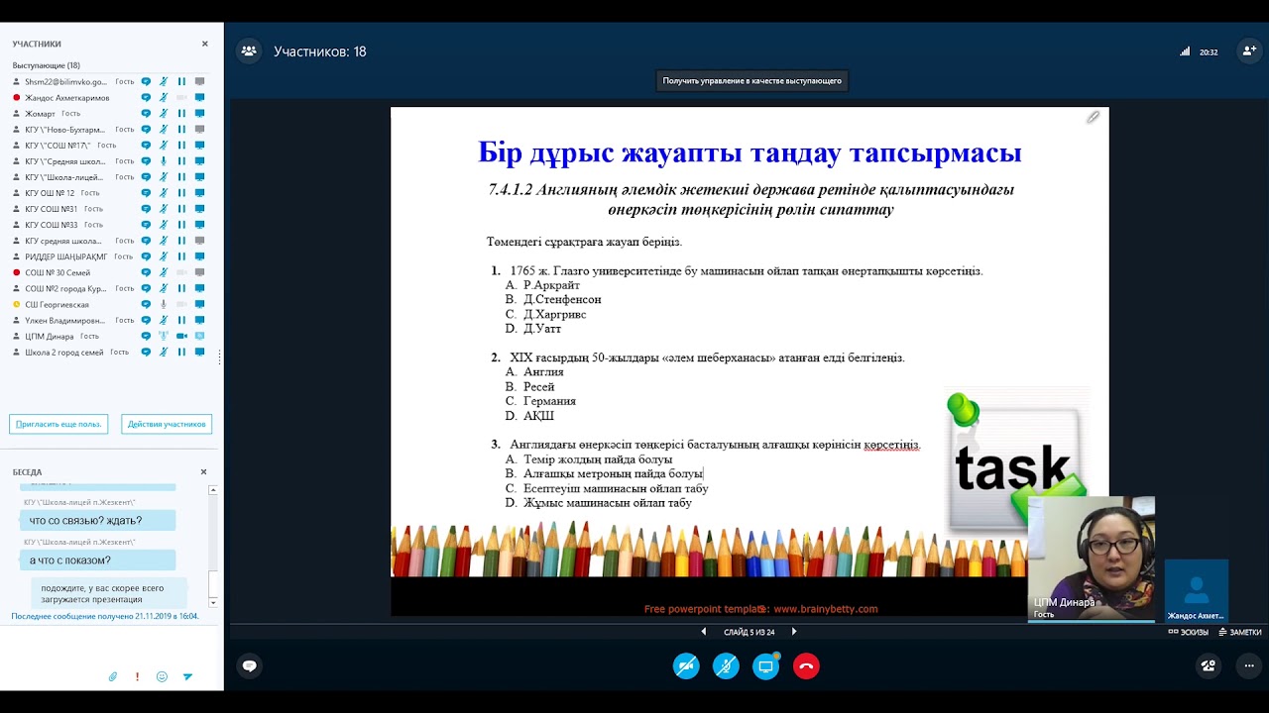The image size is (1269, 713).
Task: Click the muted microphone icon for Жомарт
Action: (164, 114)
